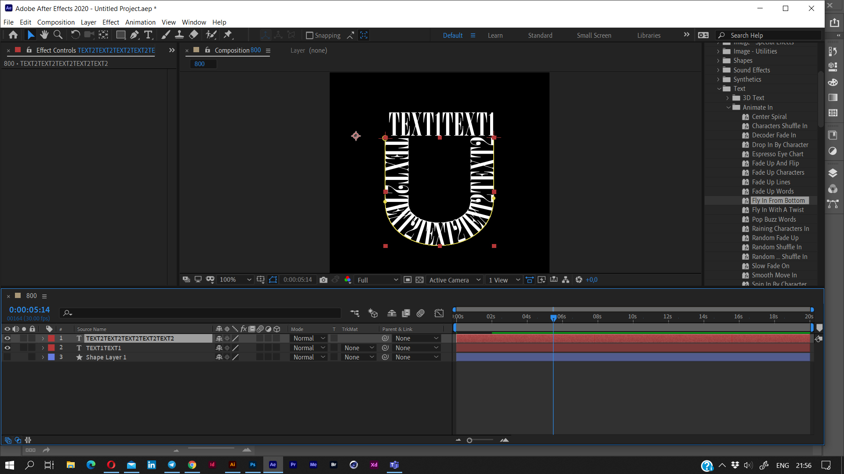The height and width of the screenshot is (474, 844).
Task: Select the Puppet Pin tool
Action: [x=228, y=35]
